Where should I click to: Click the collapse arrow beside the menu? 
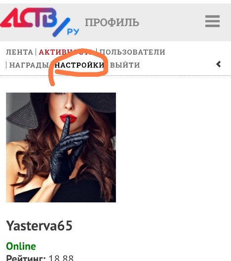pos(219,64)
